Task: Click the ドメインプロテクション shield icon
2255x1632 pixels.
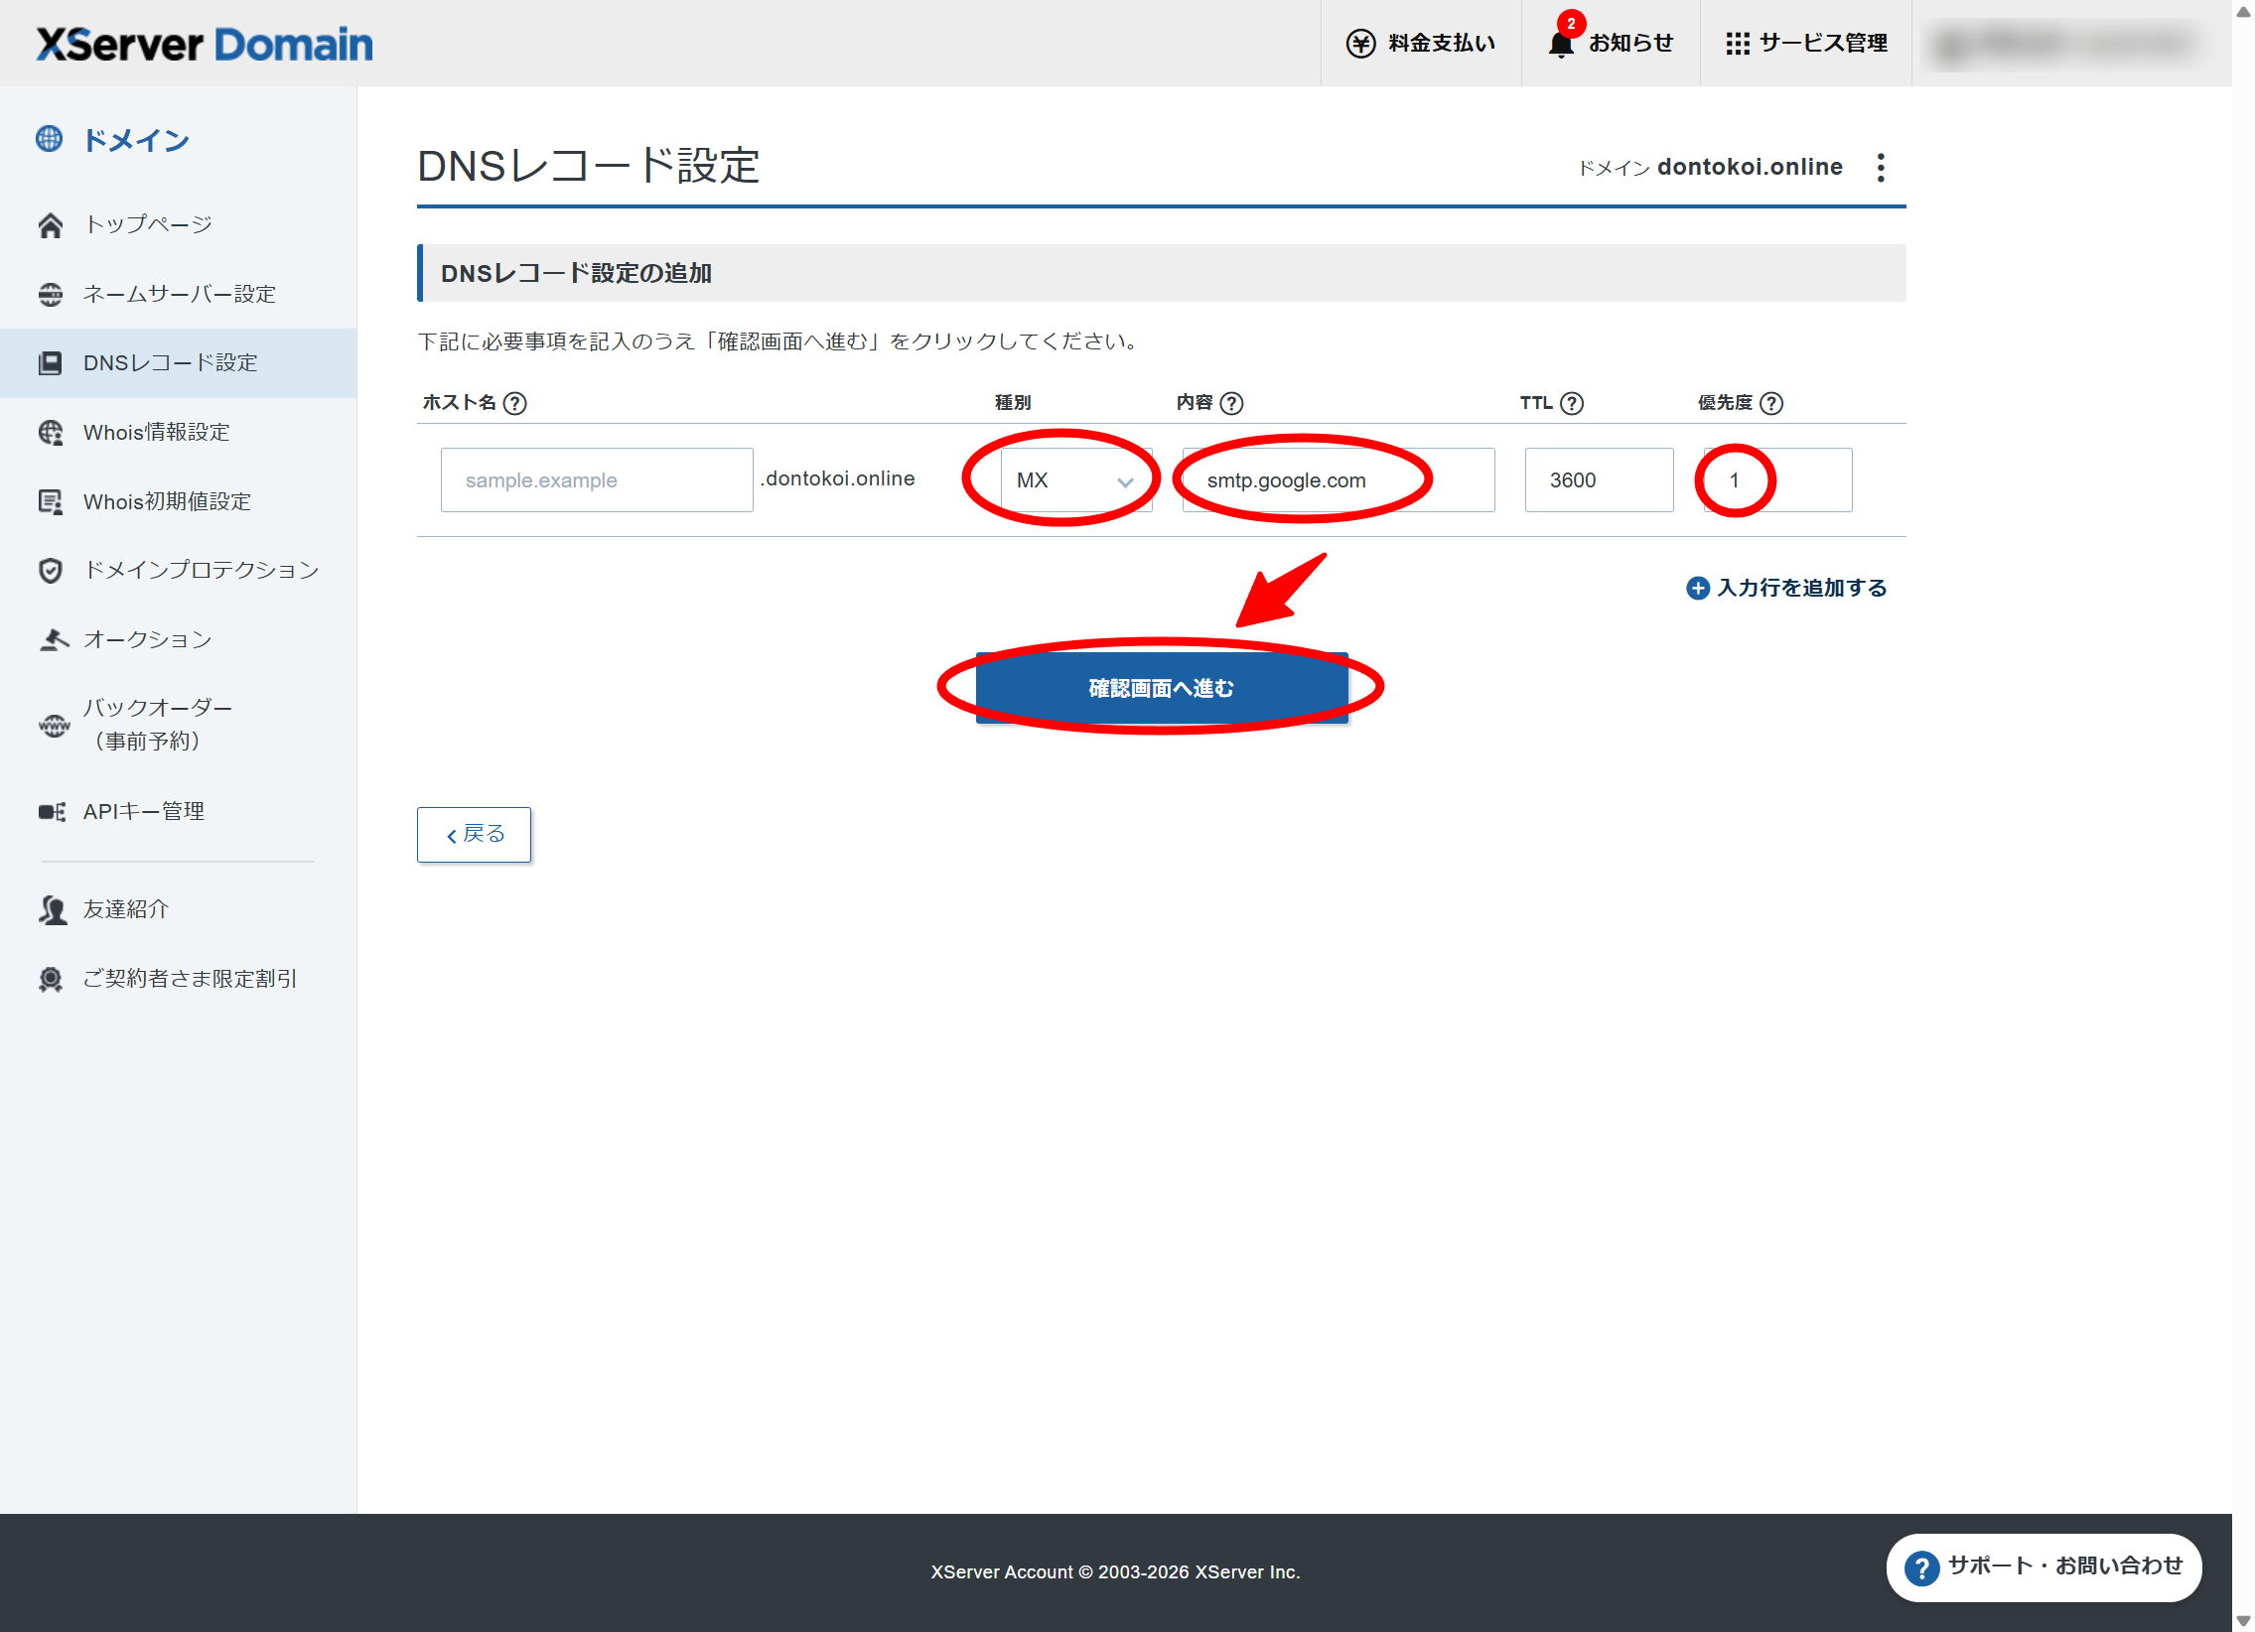Action: (50, 571)
